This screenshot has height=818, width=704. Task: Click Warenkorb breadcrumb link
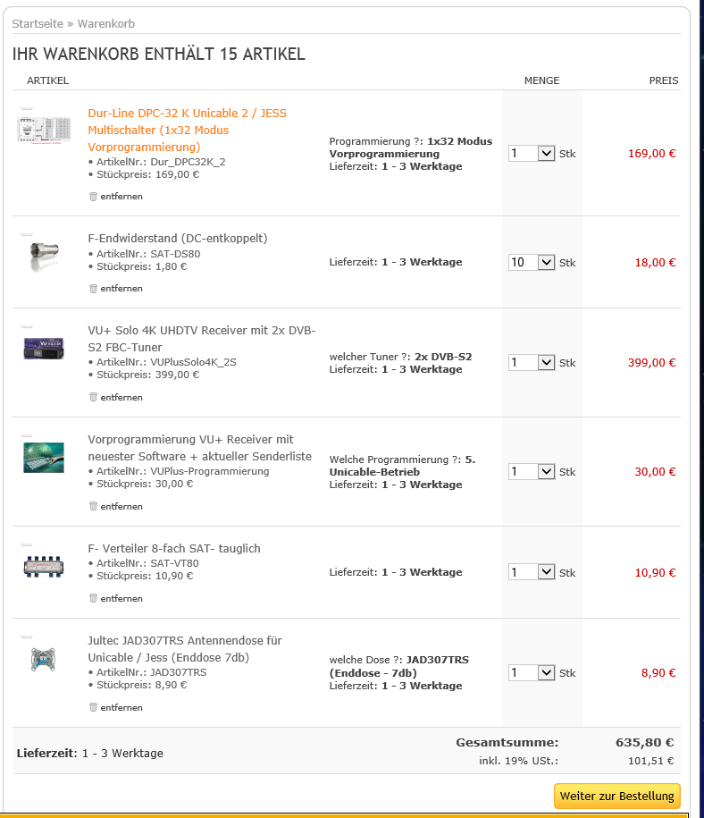(105, 24)
